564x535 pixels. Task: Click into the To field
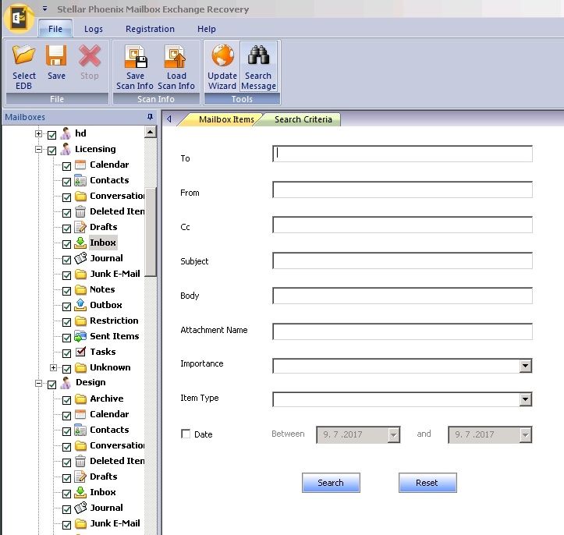tap(403, 154)
